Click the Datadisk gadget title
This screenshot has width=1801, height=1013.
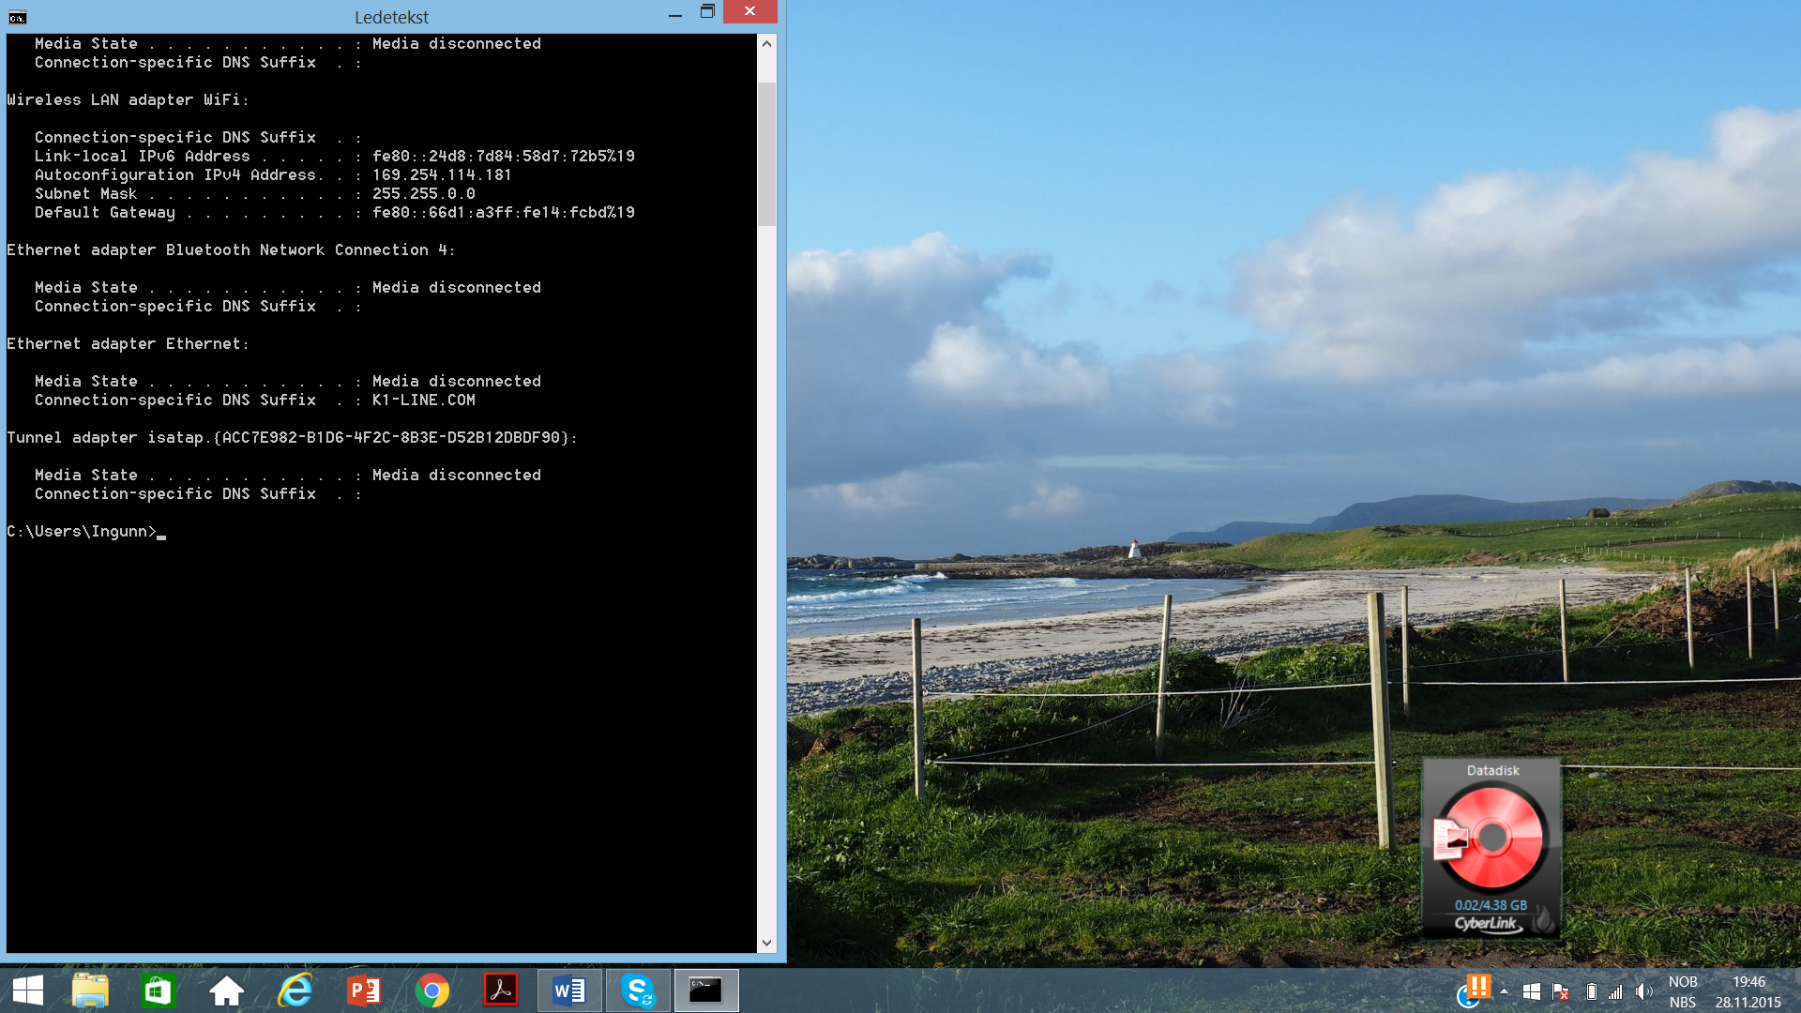(x=1492, y=770)
